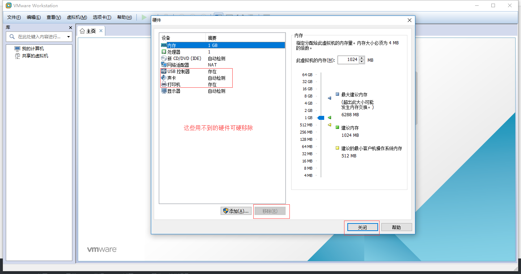Click the VMware Workstation title bar icon
The height and width of the screenshot is (274, 521).
(x=9, y=5)
